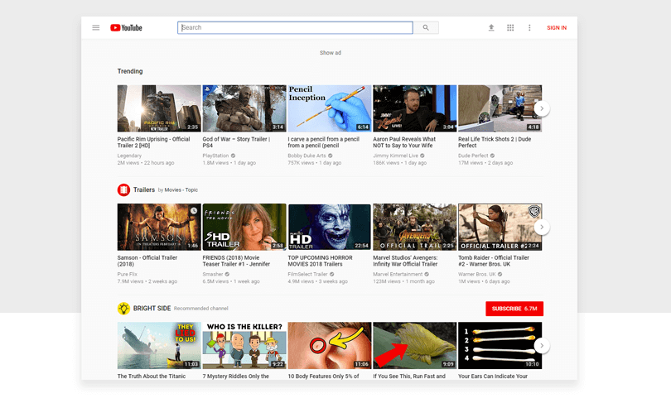This screenshot has height=398, width=671.
Task: Click title 'Samson - Official Trailer (2018)'
Action: pyautogui.click(x=147, y=261)
